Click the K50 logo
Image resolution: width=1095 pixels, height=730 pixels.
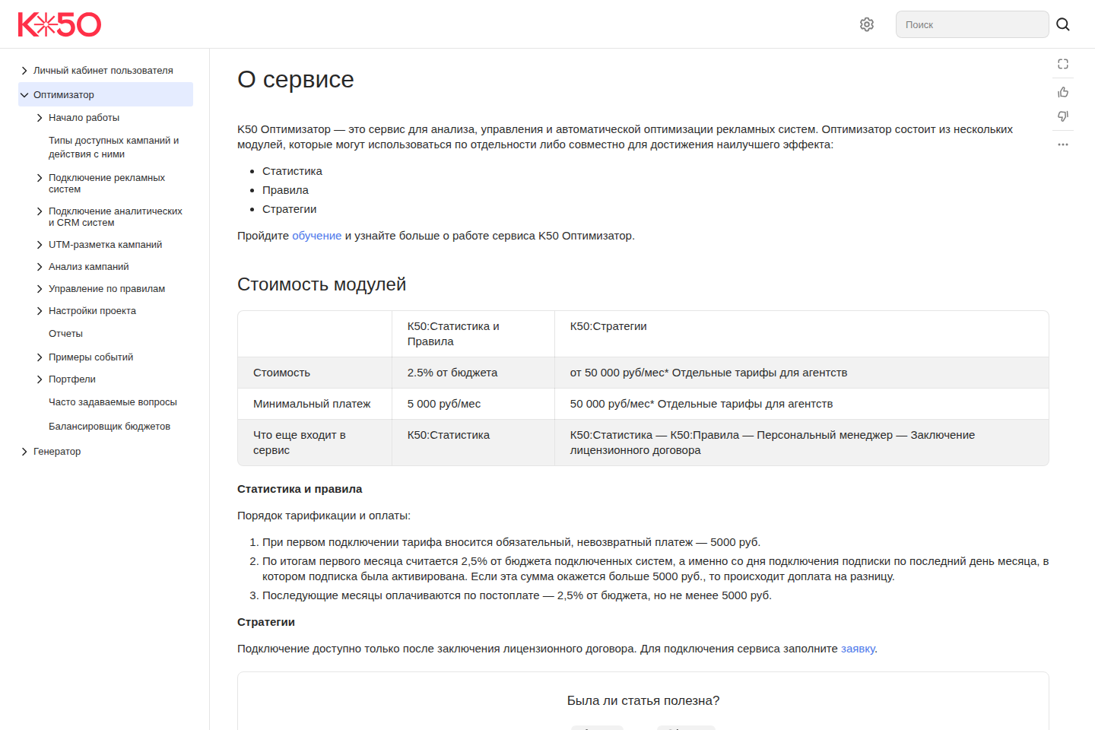click(x=59, y=24)
